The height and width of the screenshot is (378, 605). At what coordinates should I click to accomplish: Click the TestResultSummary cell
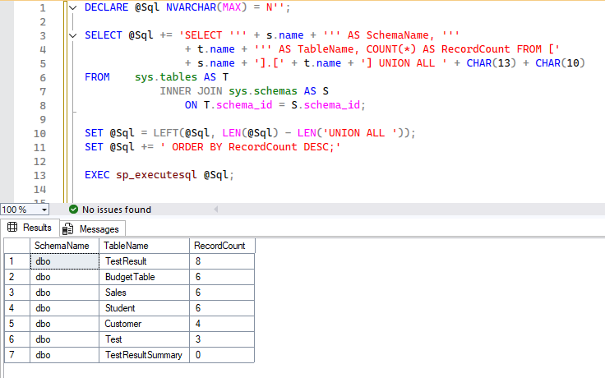(143, 355)
